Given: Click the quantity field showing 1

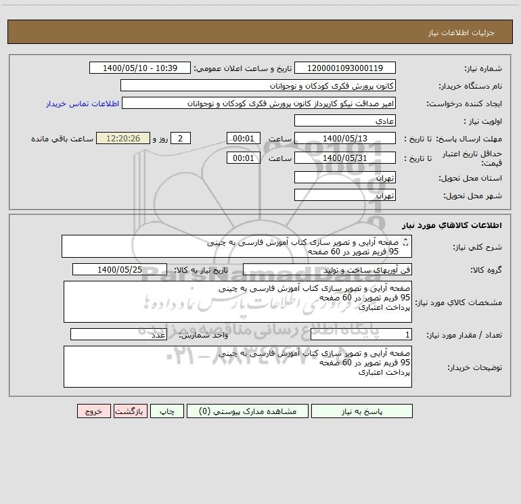Looking at the screenshot, I should [x=361, y=335].
